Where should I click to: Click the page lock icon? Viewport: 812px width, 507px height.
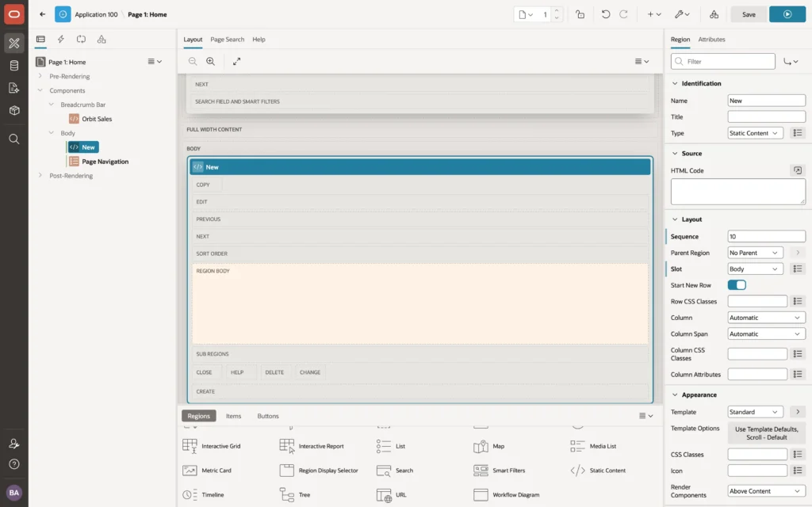(x=580, y=14)
